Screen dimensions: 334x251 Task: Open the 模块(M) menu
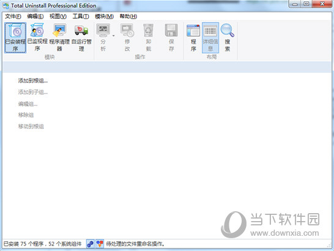pyautogui.click(x=104, y=16)
